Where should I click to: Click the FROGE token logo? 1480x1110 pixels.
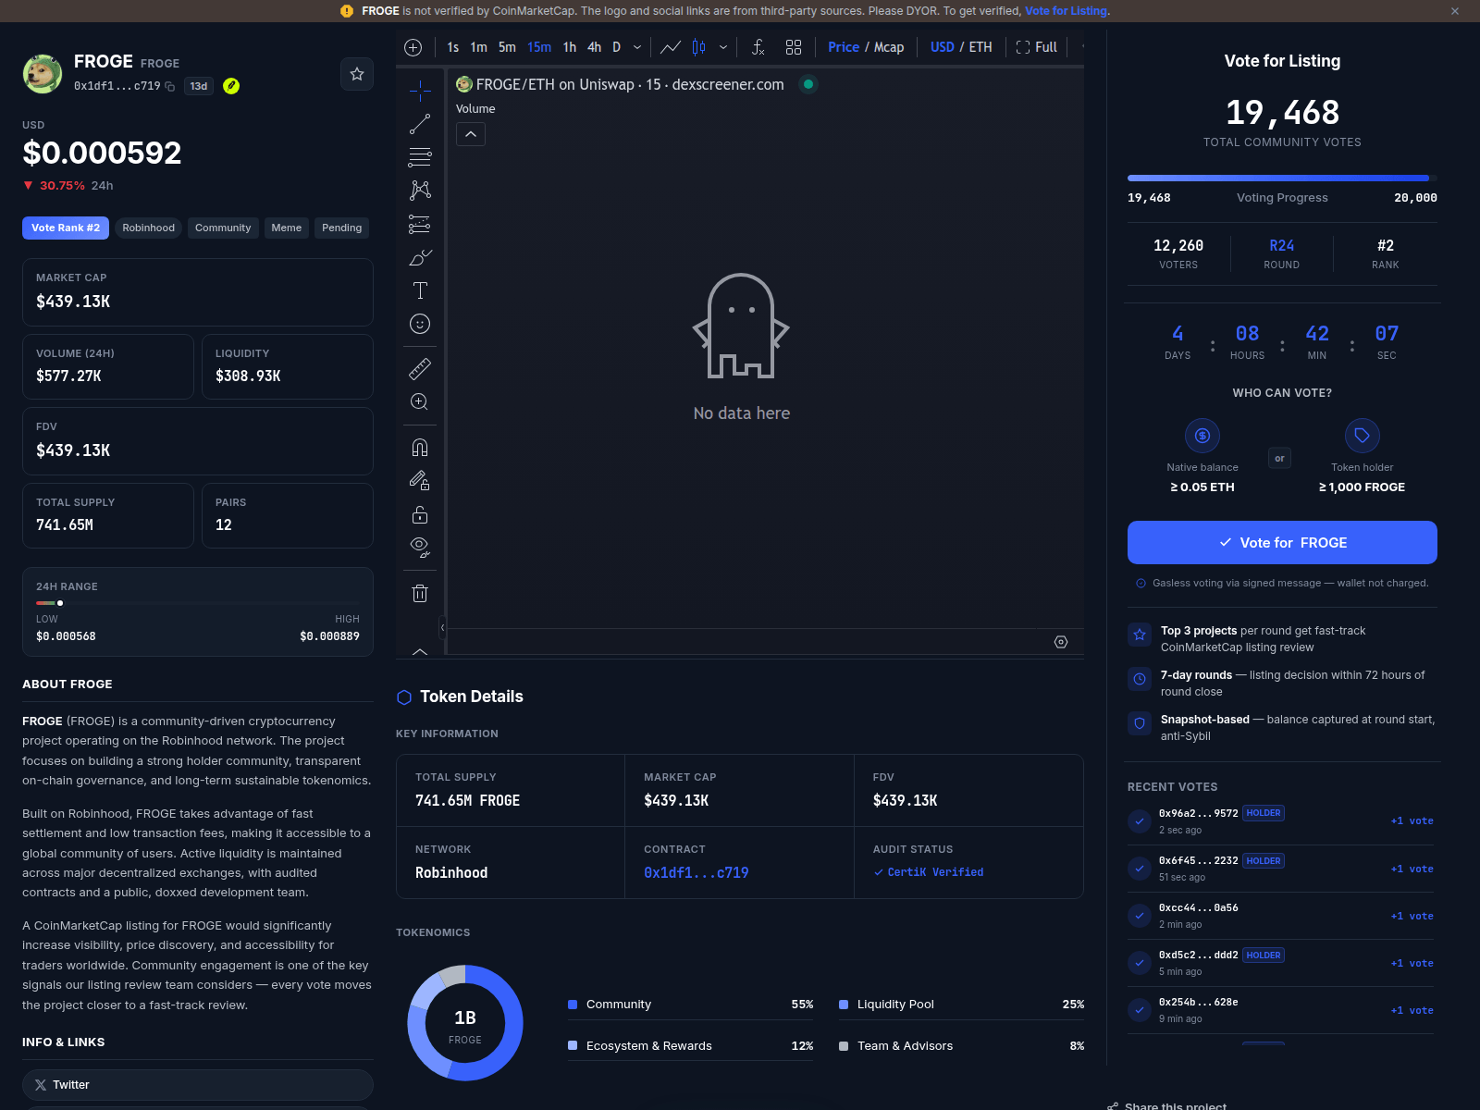click(43, 74)
